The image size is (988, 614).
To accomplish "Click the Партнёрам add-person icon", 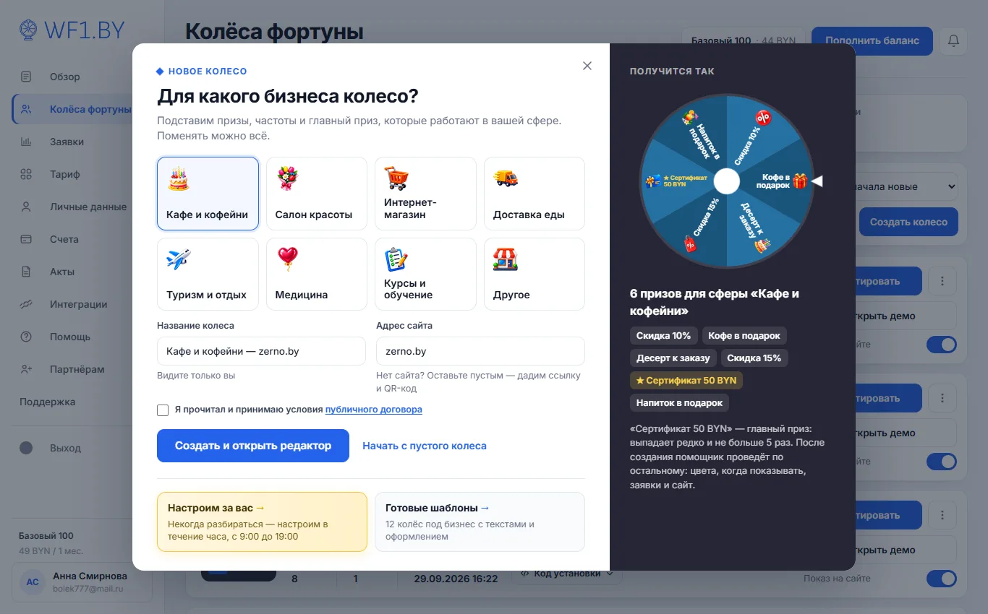I will coord(26,369).
